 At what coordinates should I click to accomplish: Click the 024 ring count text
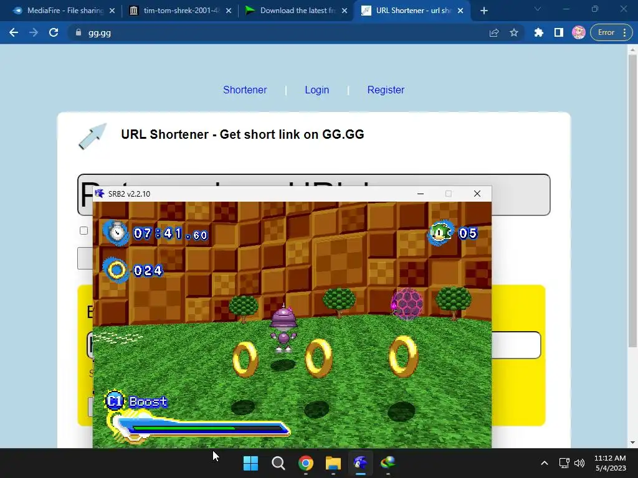tap(148, 271)
